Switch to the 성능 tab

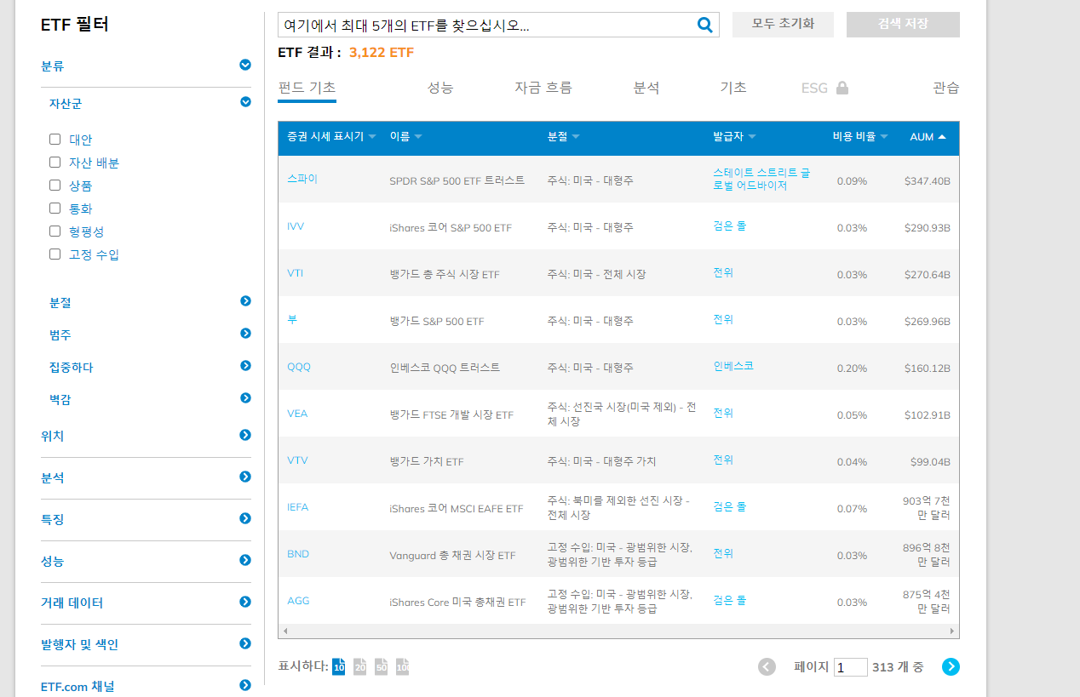(440, 87)
